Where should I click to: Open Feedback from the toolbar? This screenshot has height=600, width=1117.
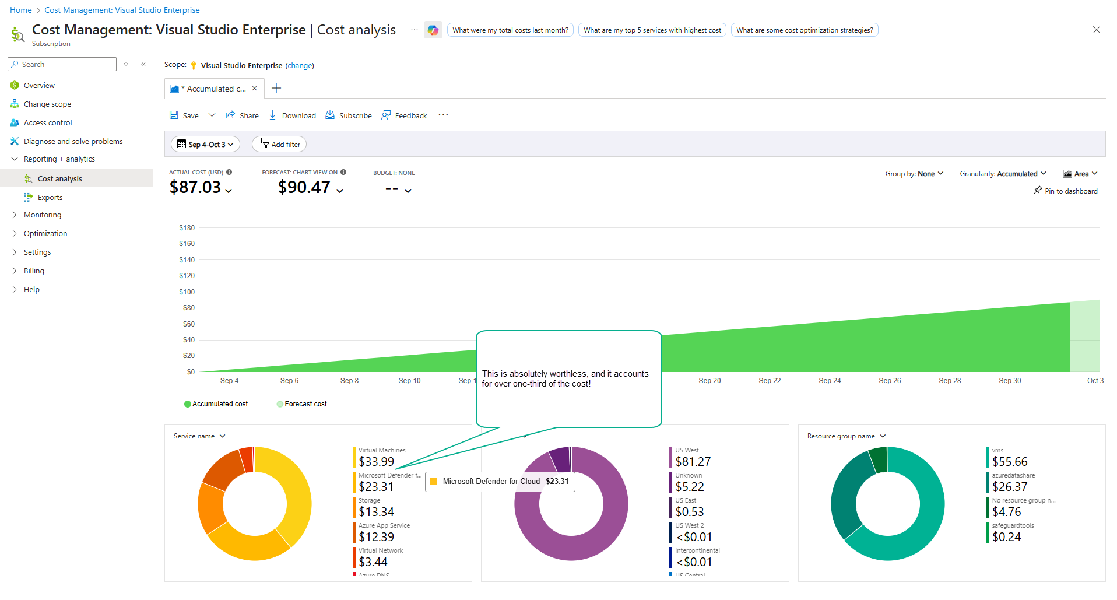[x=386, y=115]
